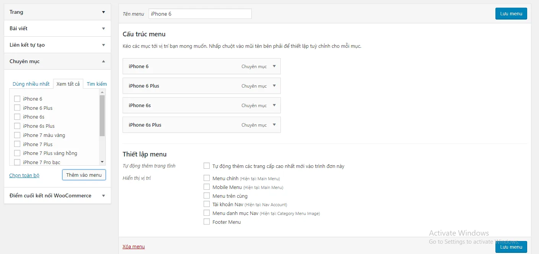This screenshot has width=539, height=254.
Task: Enable Menu danh mục Nav display location
Action: point(207,213)
